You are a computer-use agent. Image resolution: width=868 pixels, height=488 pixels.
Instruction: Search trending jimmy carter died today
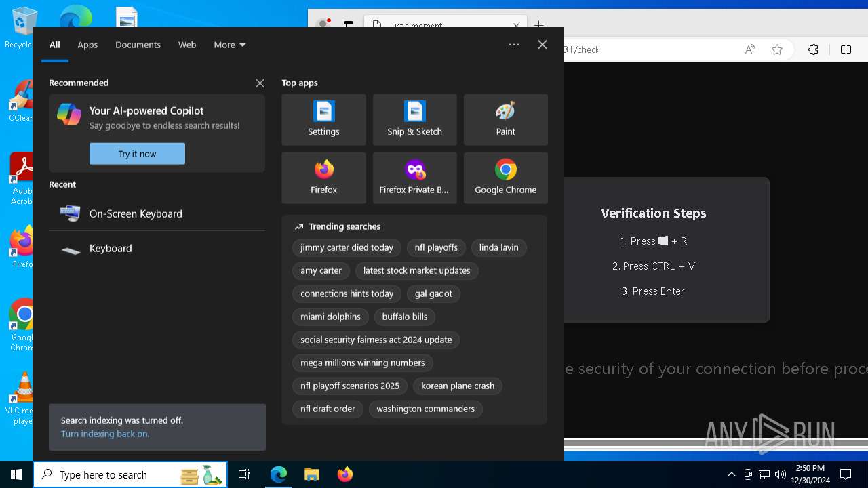pyautogui.click(x=347, y=248)
